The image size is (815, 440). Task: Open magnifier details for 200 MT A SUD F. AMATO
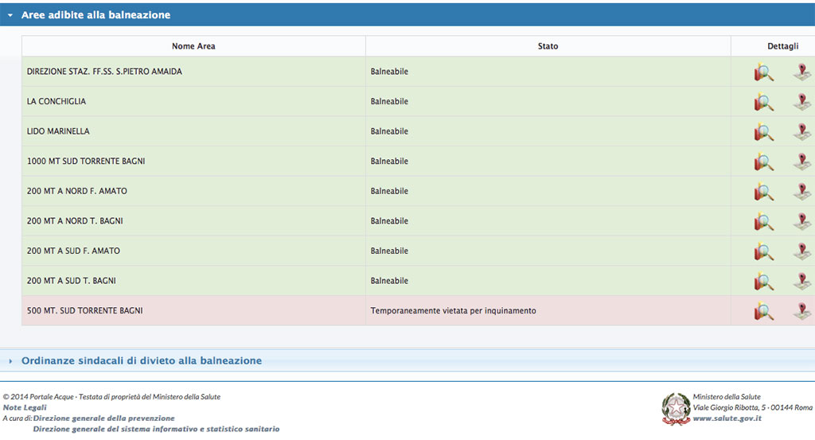tap(763, 251)
